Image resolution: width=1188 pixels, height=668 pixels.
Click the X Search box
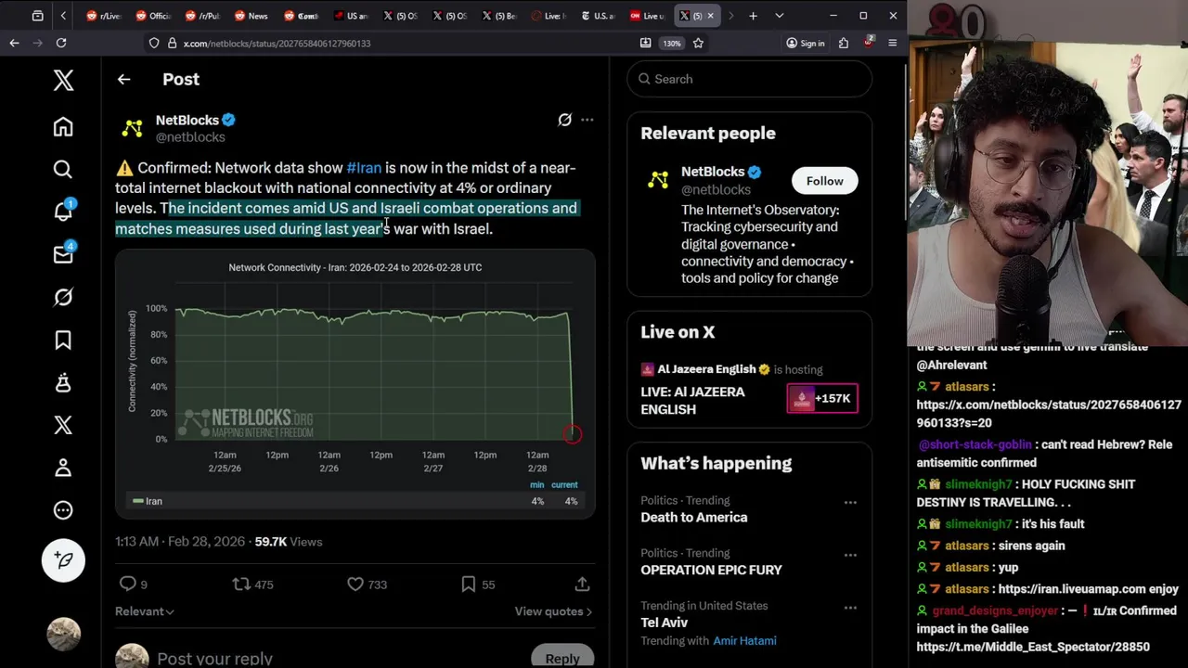click(x=750, y=79)
